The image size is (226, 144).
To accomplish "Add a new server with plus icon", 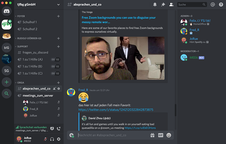I will (7, 82).
